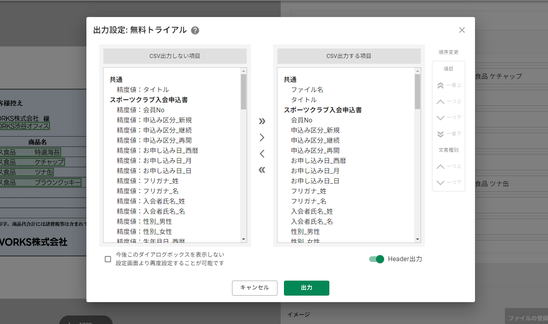The image size is (548, 324).
Task: Move all items to CSV output with »
Action: pos(262,121)
